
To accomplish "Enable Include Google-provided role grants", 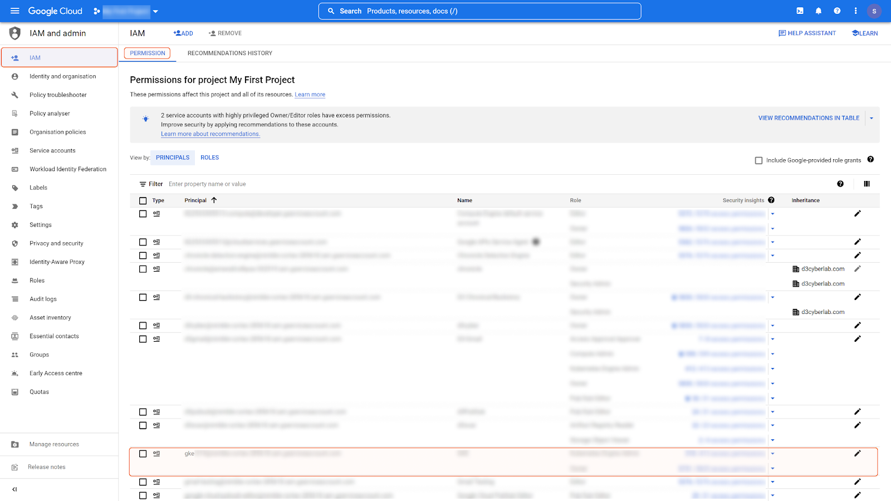I will pos(758,160).
